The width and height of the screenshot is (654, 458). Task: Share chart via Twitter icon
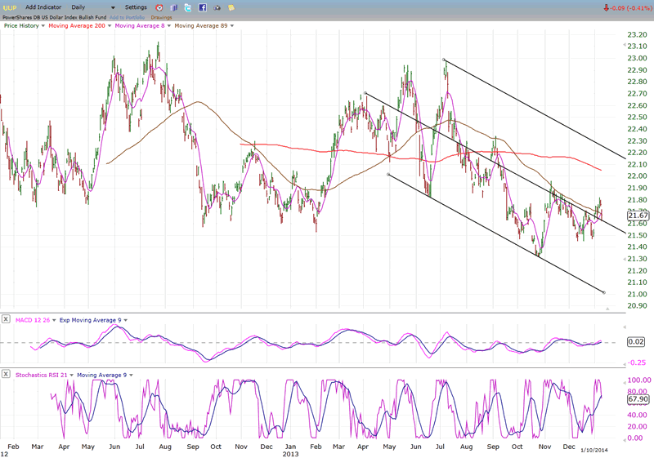(x=187, y=7)
